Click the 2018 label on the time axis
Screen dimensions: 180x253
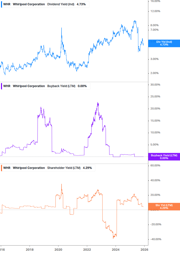30,250
